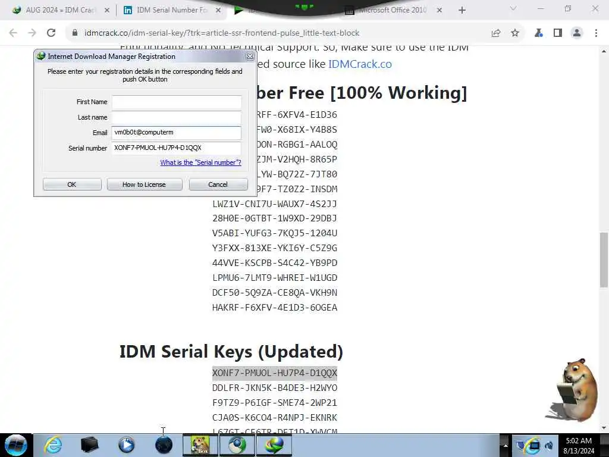
Task: Open the black folder taskbar icon
Action: pos(89,445)
